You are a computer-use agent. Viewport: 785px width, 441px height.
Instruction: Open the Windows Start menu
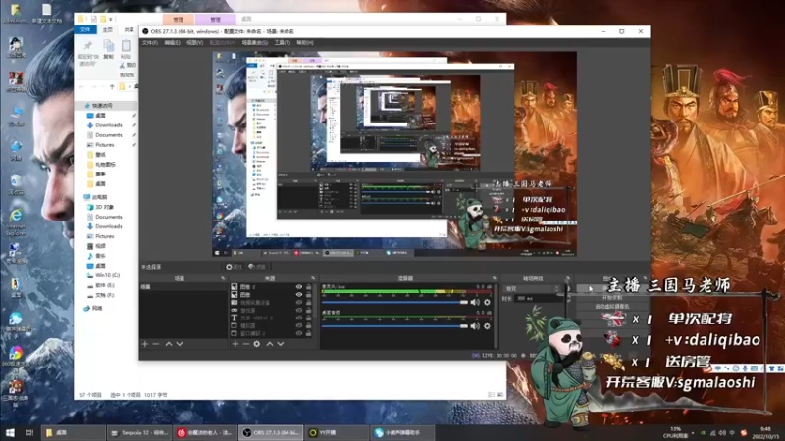coord(10,432)
